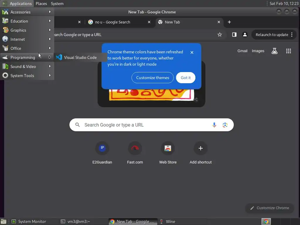Click the System Tools gear icon

coord(5,75)
